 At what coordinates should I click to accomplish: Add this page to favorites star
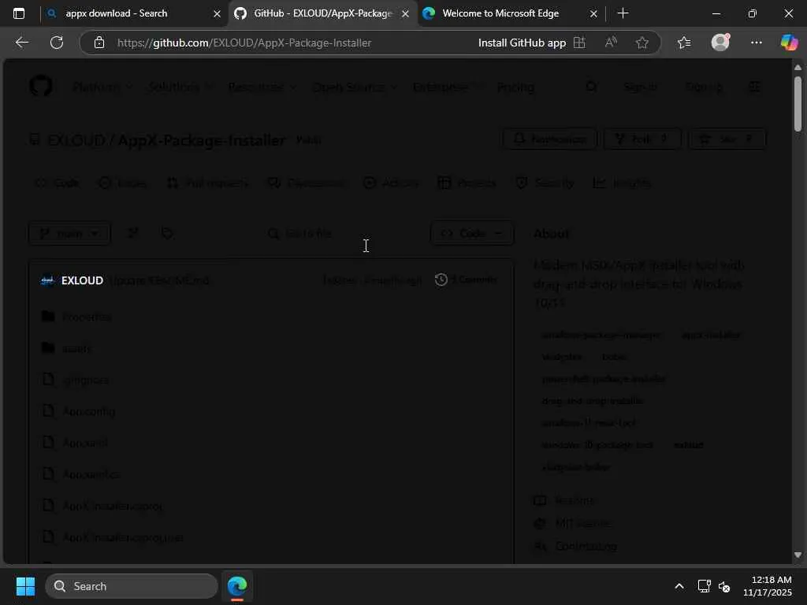[642, 43]
